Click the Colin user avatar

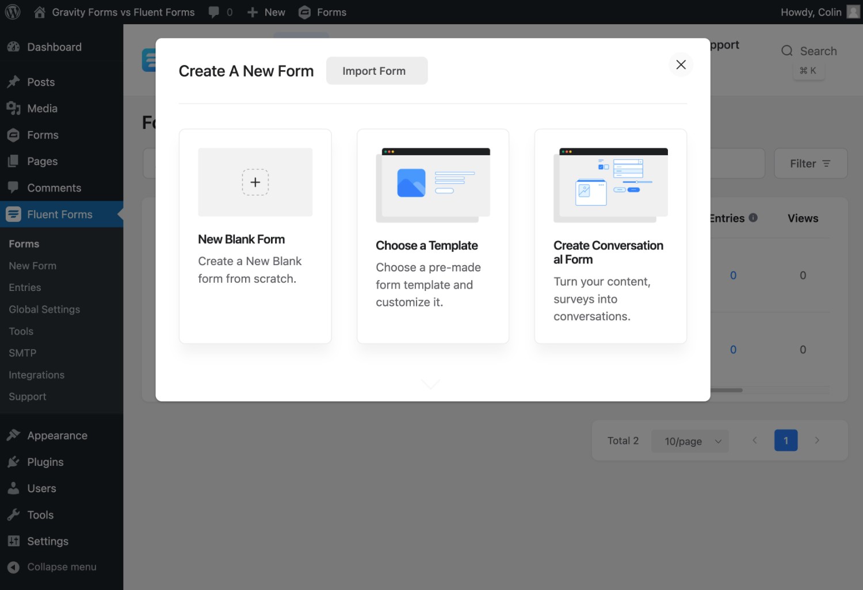[x=853, y=12]
